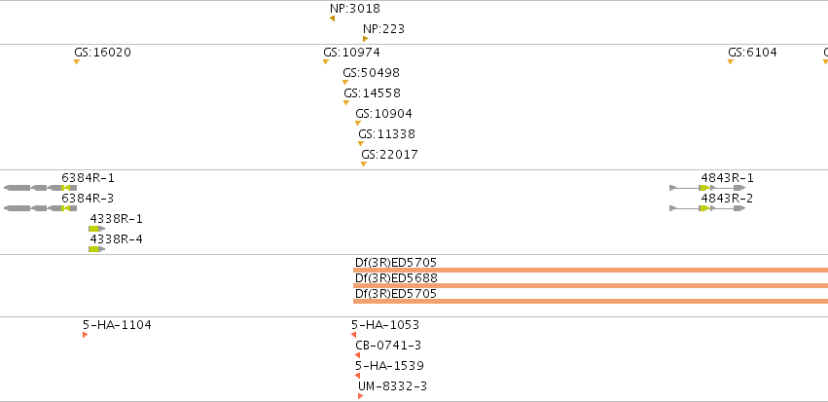828x402 pixels.
Task: Open the GS:14558 feature label
Action: coord(373,93)
